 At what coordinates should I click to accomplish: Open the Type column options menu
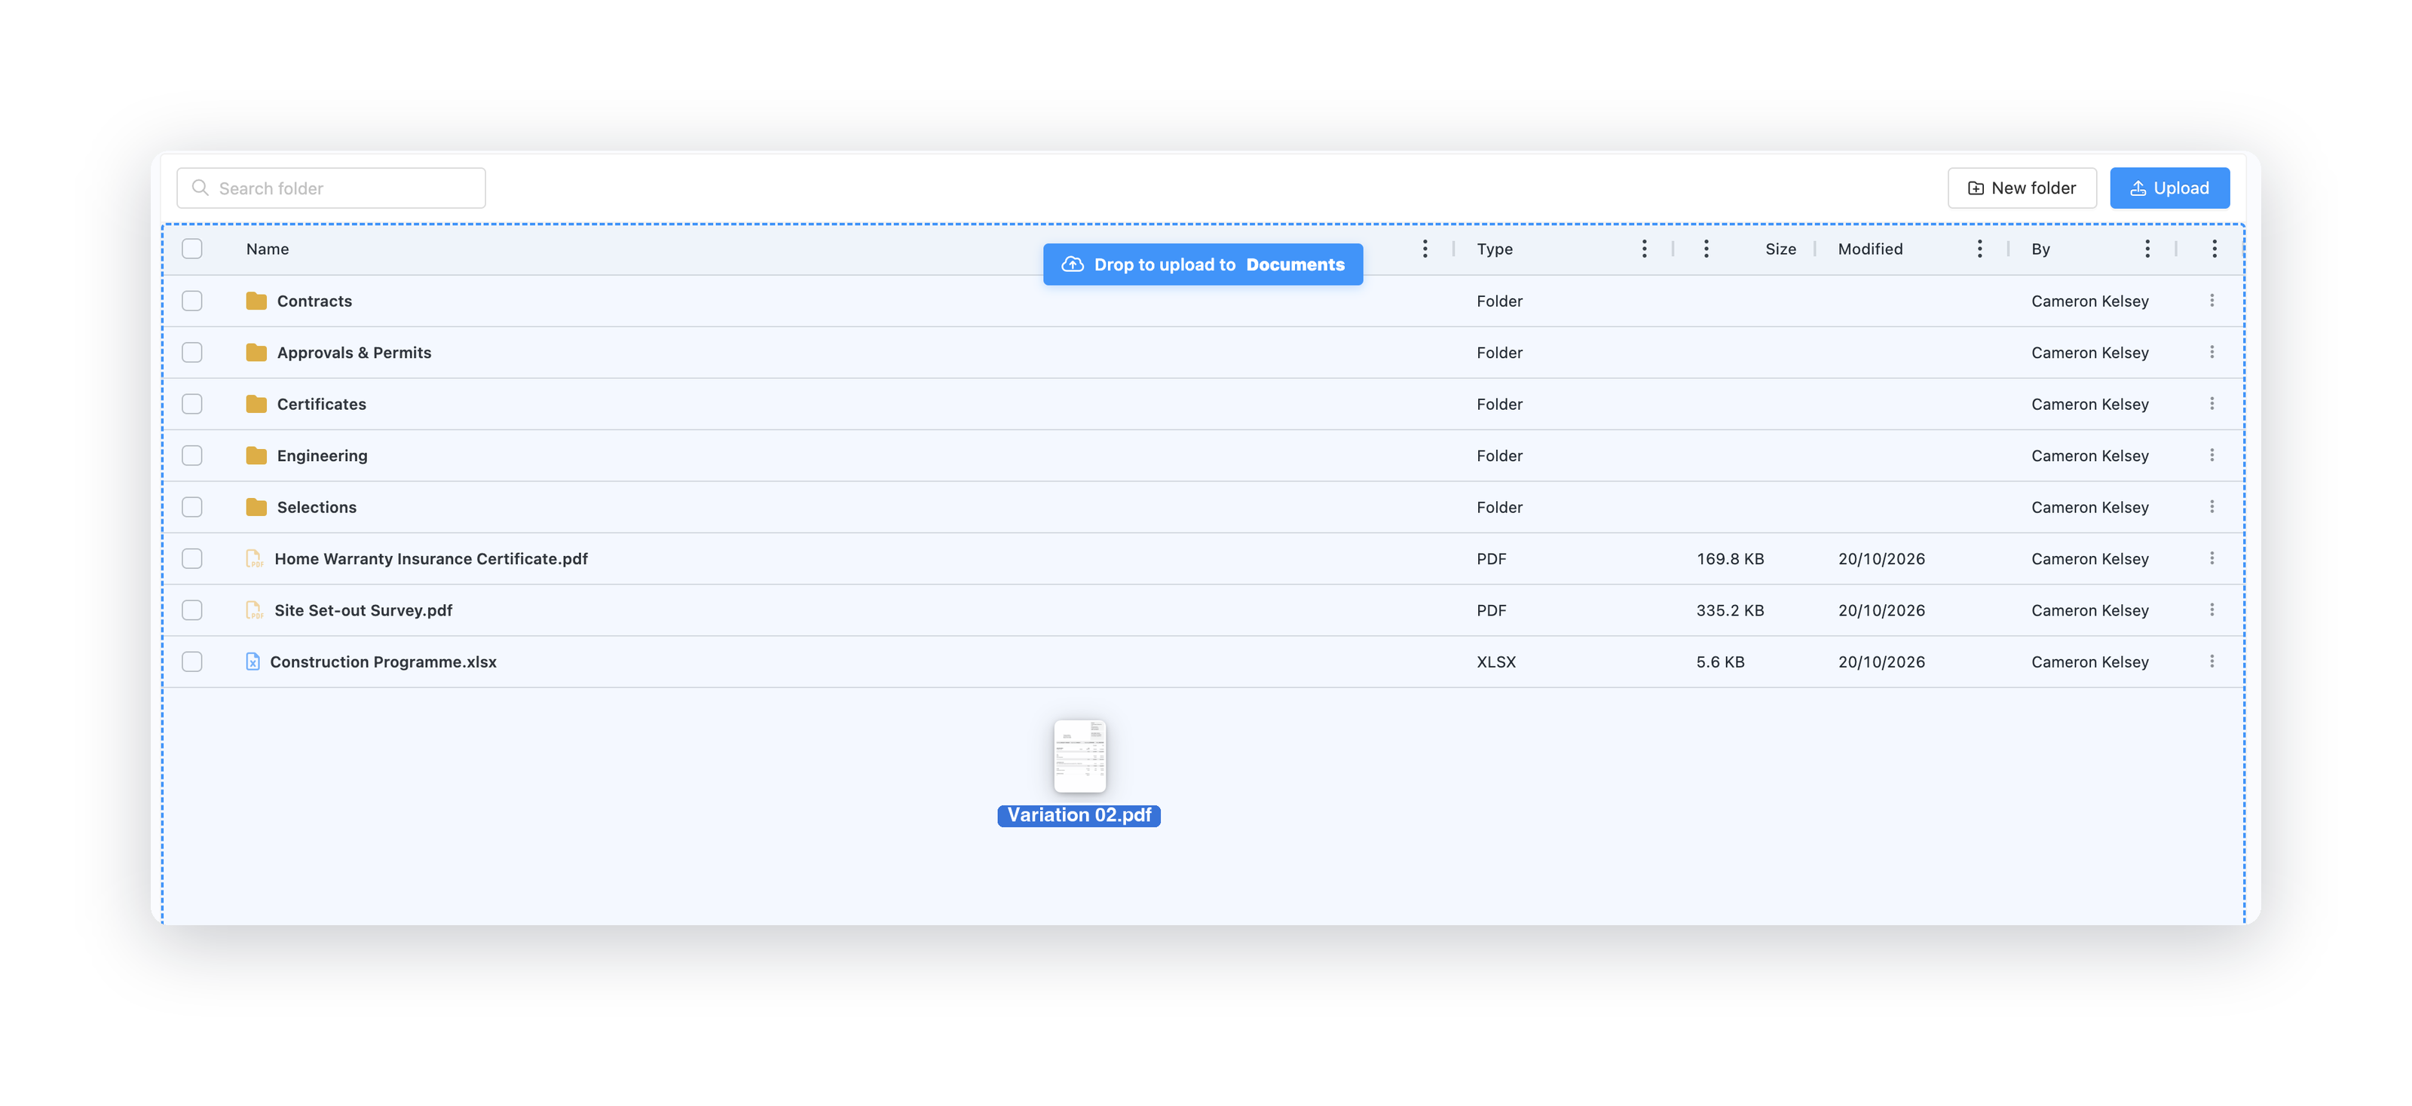click(1644, 249)
